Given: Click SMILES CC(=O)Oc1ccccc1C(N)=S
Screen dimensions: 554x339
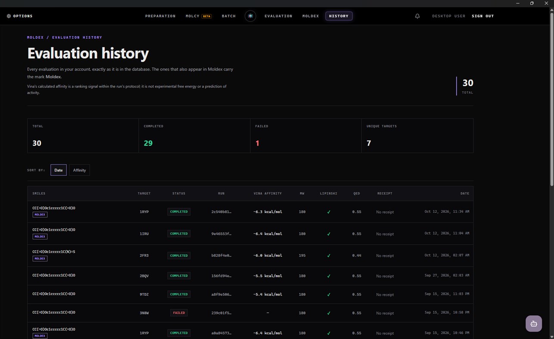Looking at the screenshot, I should [54, 252].
